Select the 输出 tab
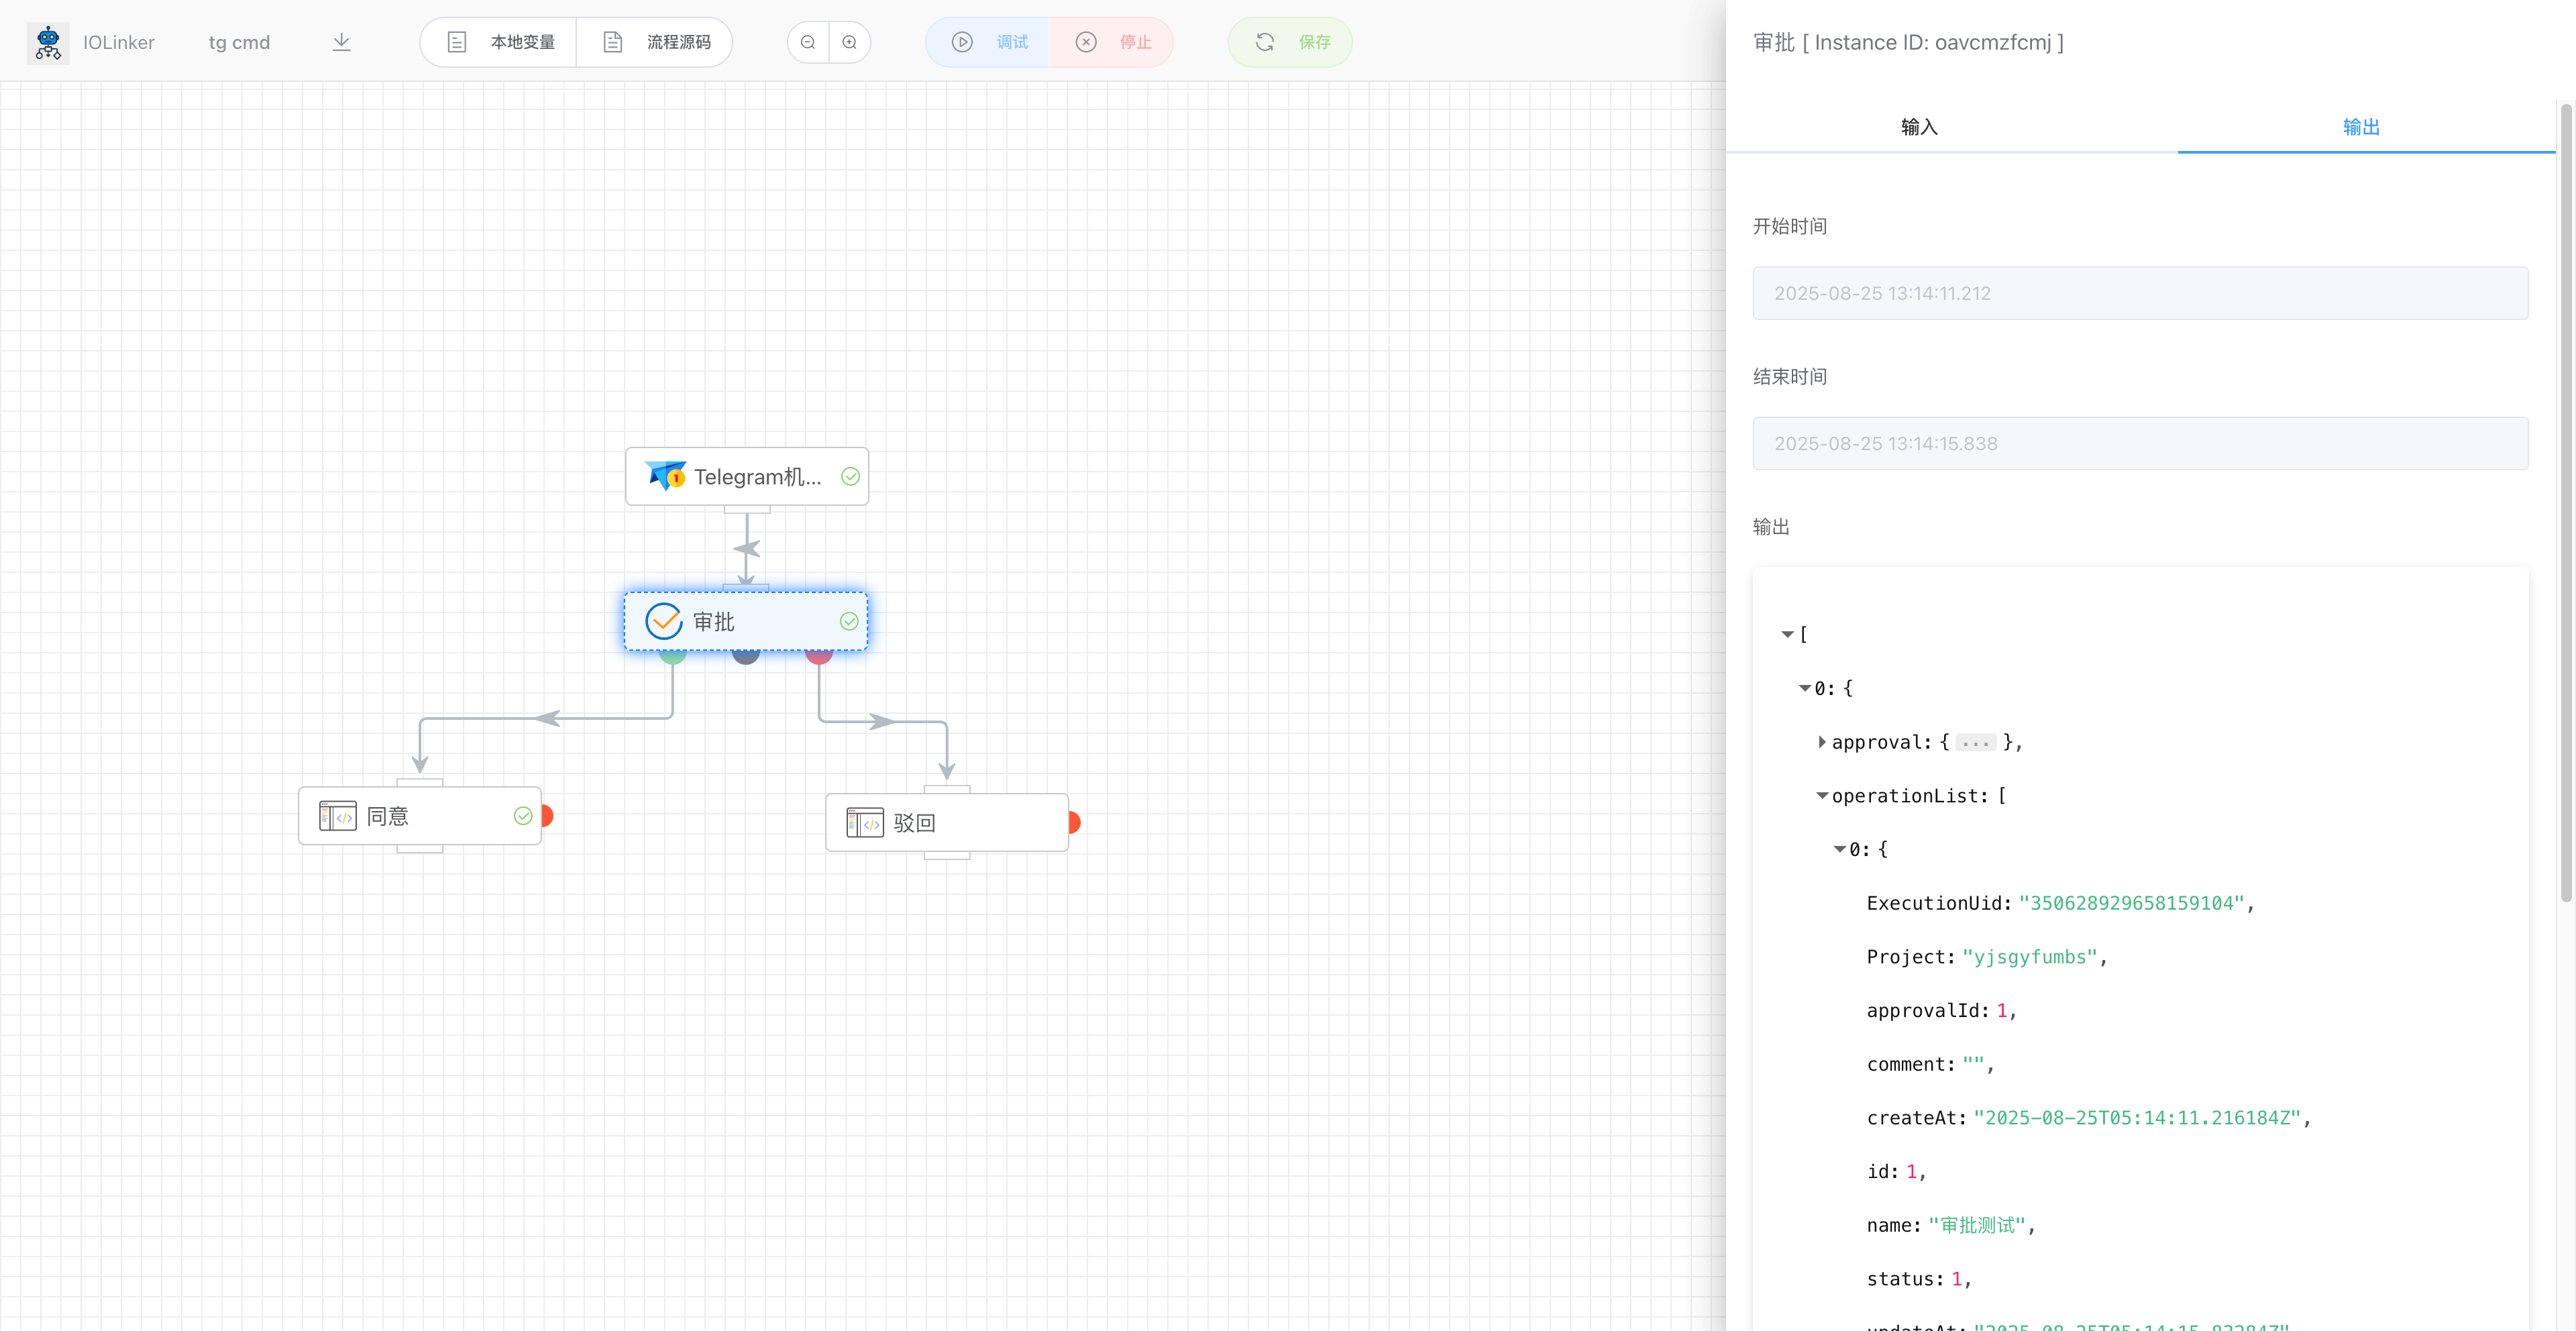Screen dimensions: 2576x1331 [2360, 127]
